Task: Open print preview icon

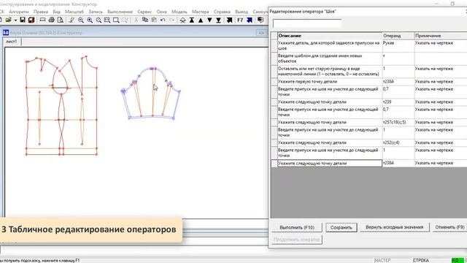Action: pos(60,20)
